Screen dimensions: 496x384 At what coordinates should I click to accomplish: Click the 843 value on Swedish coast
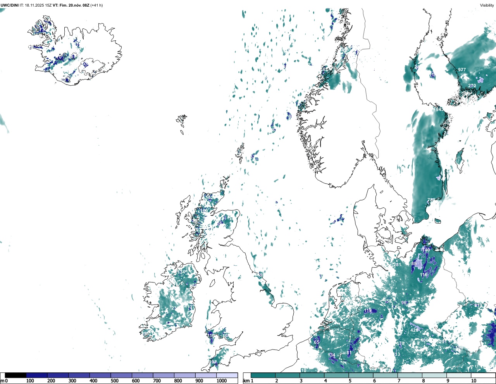pyautogui.click(x=440, y=109)
